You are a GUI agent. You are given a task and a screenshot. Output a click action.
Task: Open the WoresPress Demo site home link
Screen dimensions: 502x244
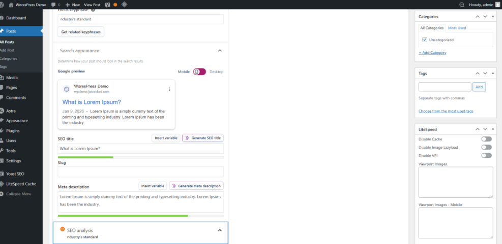coord(27,5)
